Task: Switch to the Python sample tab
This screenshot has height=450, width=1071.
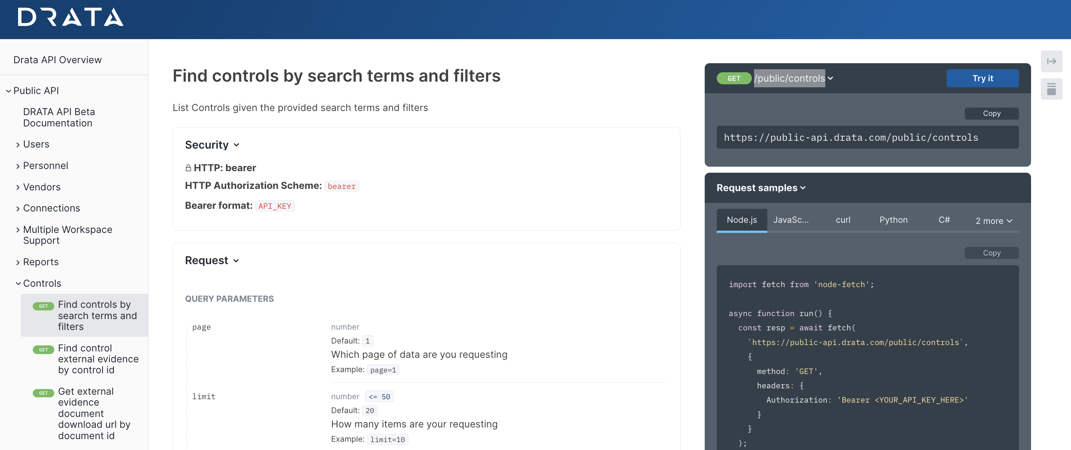Action: pyautogui.click(x=893, y=220)
